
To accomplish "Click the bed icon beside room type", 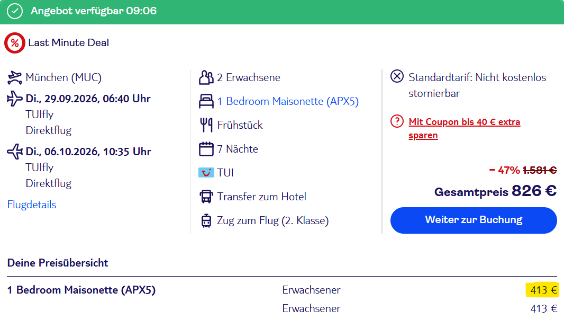I will 206,101.
